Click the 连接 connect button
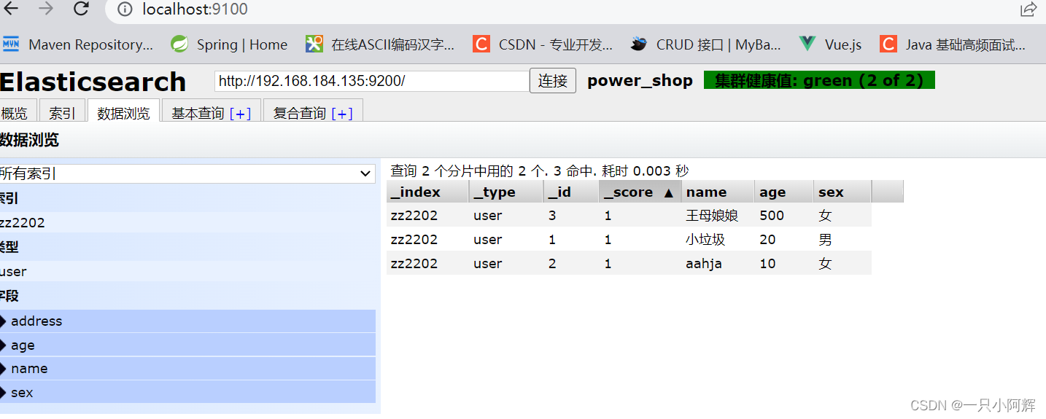Viewport: 1046px width, 419px height. point(553,81)
